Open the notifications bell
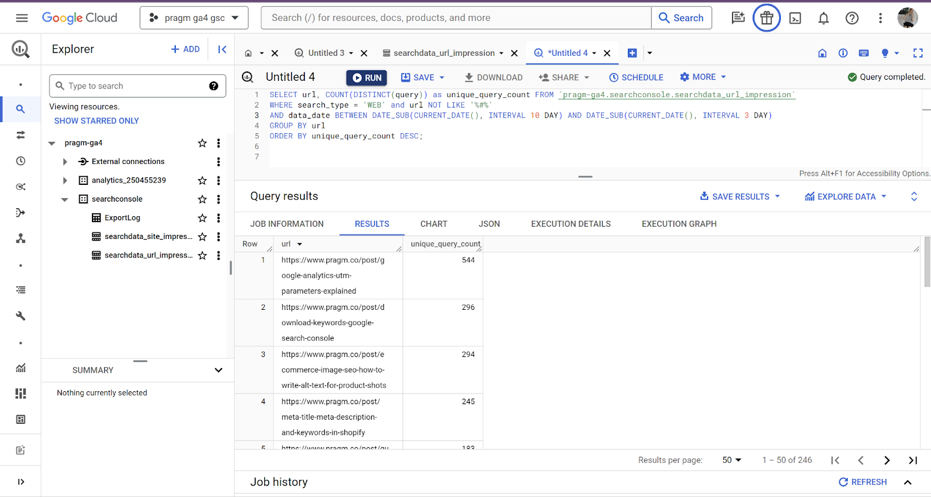The height and width of the screenshot is (497, 931). point(823,18)
